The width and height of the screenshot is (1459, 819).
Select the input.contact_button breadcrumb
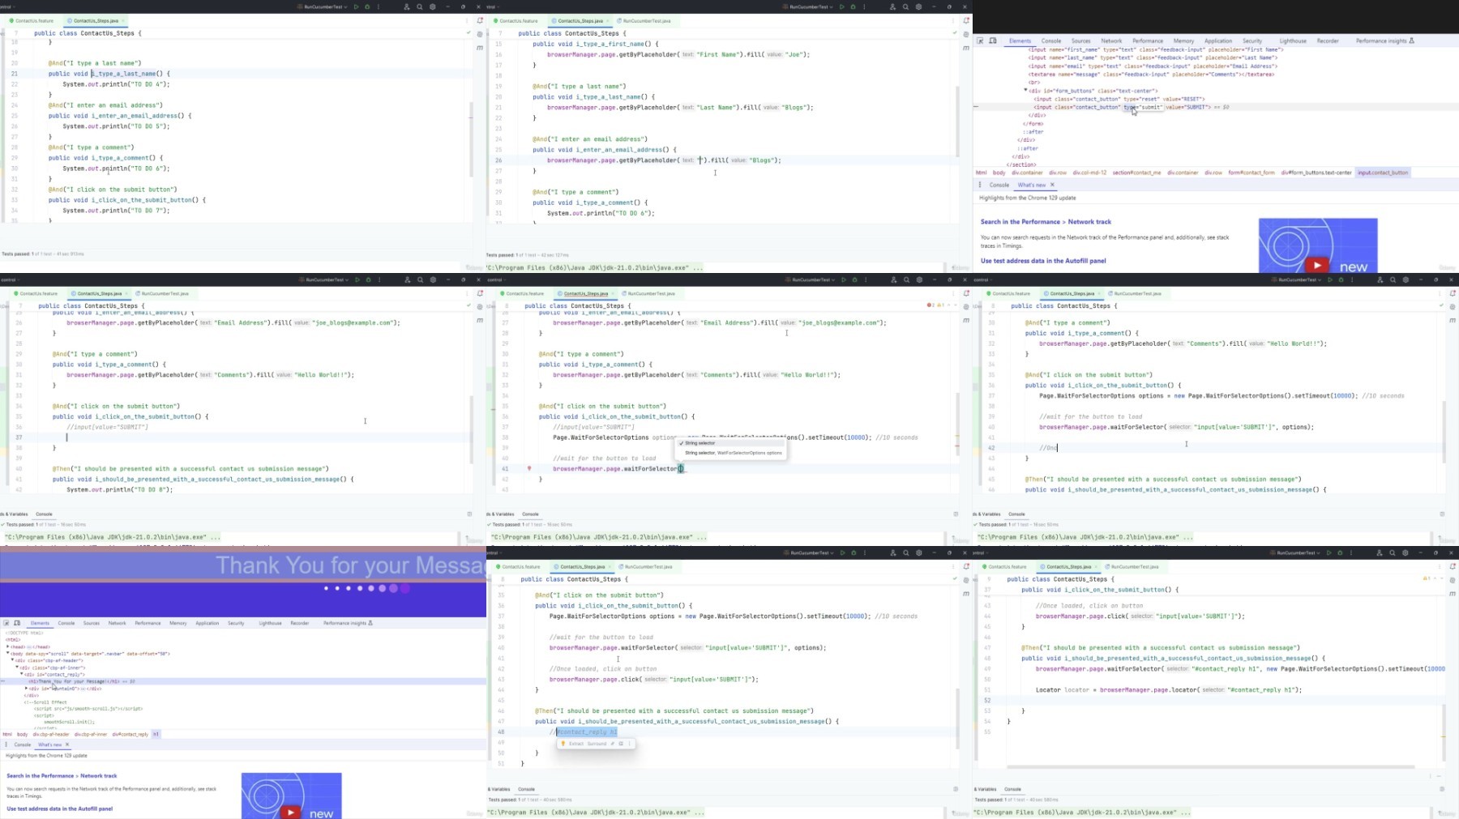pyautogui.click(x=1383, y=173)
